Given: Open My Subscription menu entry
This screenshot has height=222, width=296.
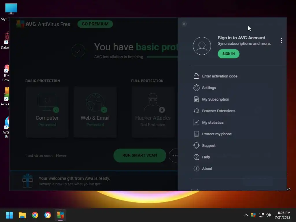Looking at the screenshot, I should [216, 99].
